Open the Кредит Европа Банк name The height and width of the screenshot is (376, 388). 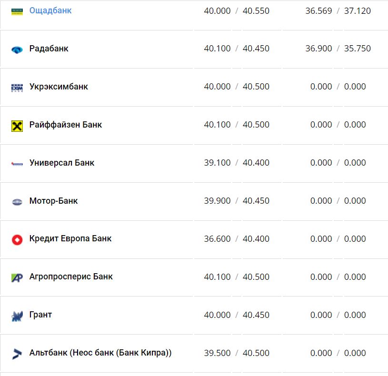[70, 238]
